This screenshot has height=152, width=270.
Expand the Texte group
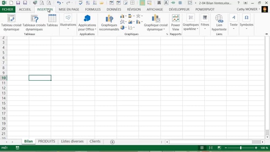coord(233,22)
